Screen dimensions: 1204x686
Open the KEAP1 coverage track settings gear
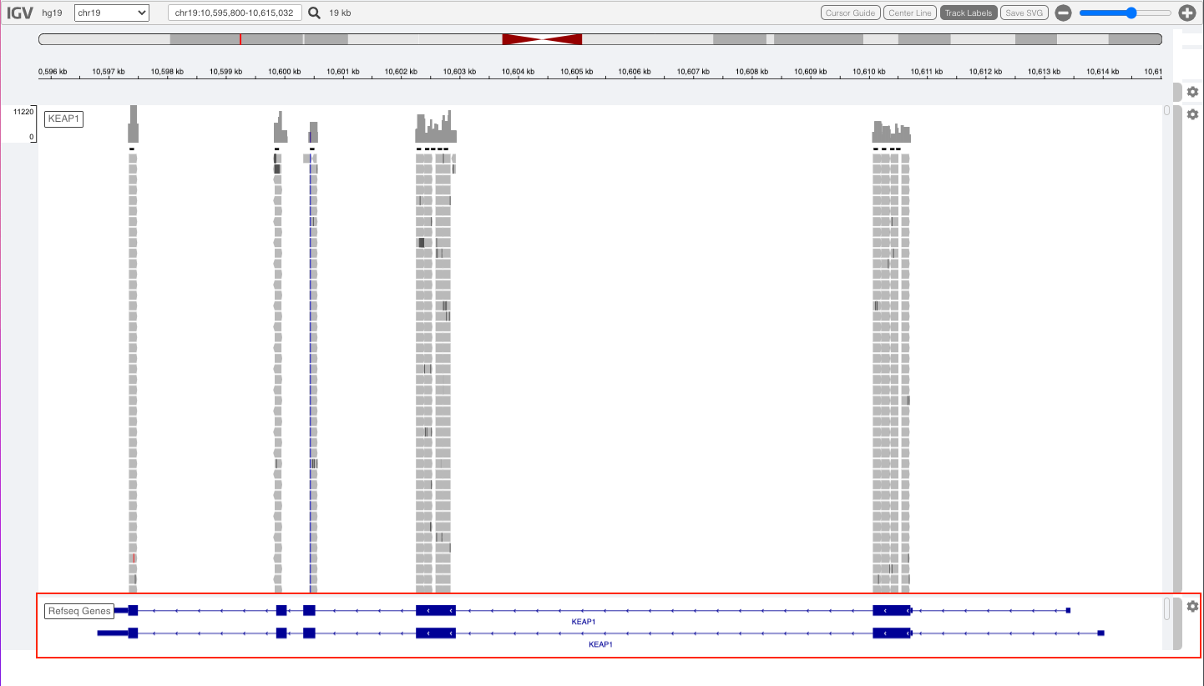(x=1192, y=92)
